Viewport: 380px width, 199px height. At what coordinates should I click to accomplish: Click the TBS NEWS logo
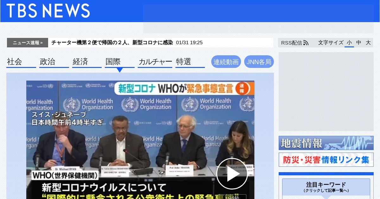(x=48, y=11)
